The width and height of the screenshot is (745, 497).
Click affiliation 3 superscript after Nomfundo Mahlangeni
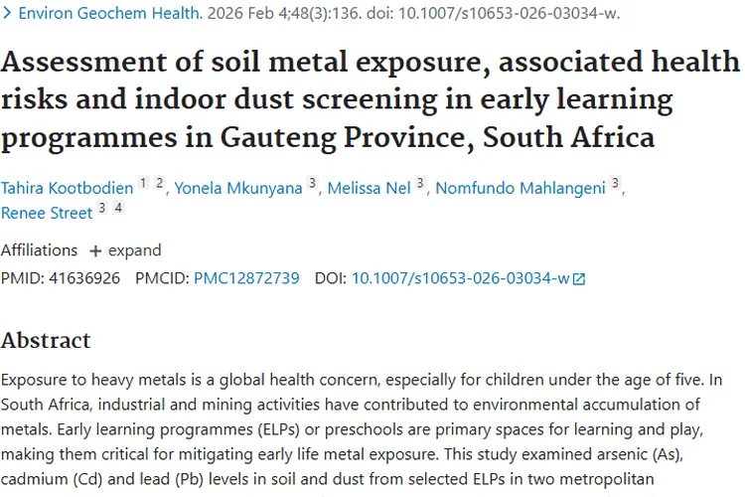pos(615,184)
